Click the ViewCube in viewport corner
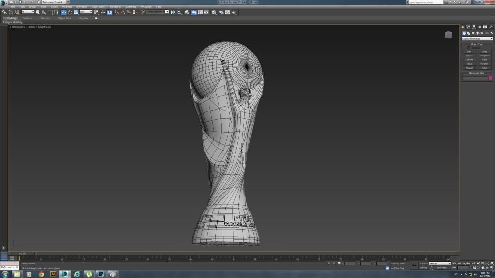Screen dimensions: 495x278 [448, 35]
